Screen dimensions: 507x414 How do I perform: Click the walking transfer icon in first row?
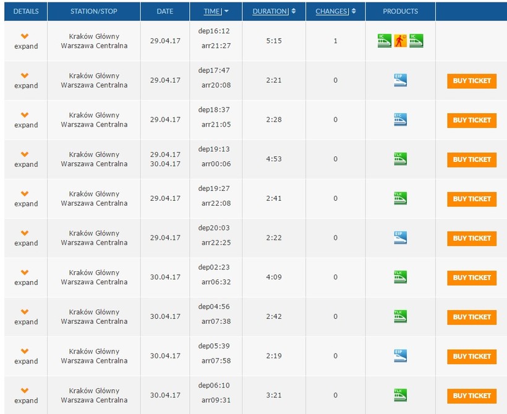click(400, 41)
